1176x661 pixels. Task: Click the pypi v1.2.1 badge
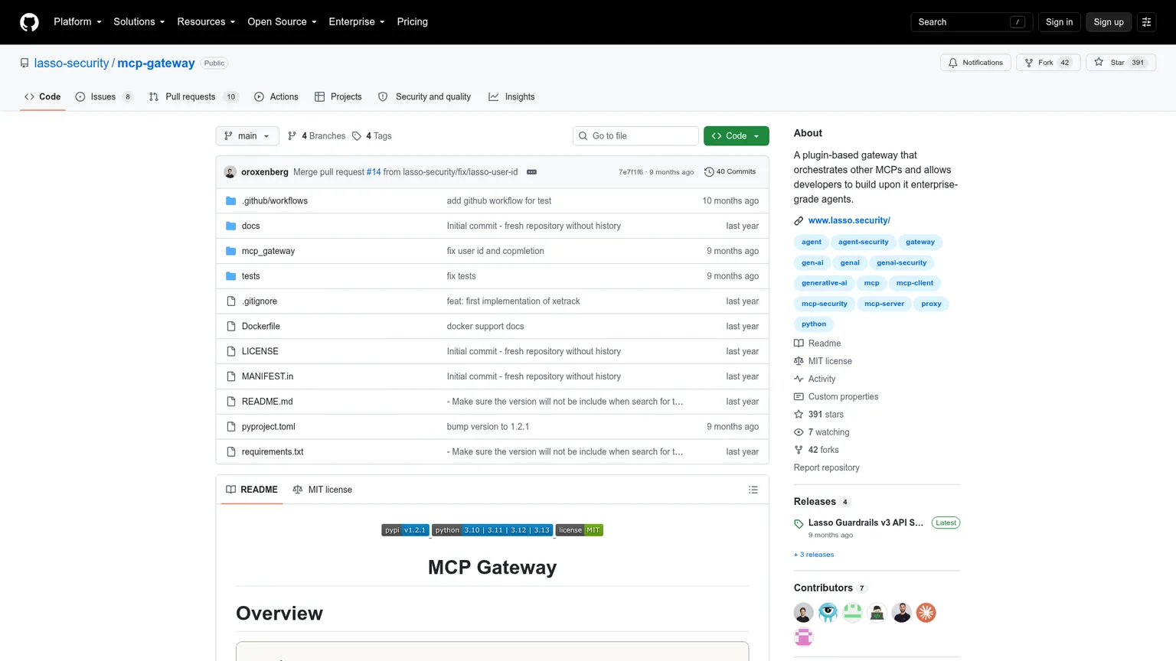405,530
